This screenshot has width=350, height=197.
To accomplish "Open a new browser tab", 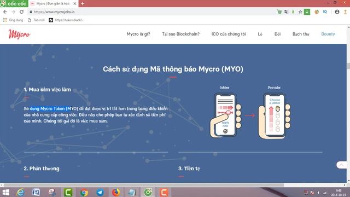I will 83,4.
